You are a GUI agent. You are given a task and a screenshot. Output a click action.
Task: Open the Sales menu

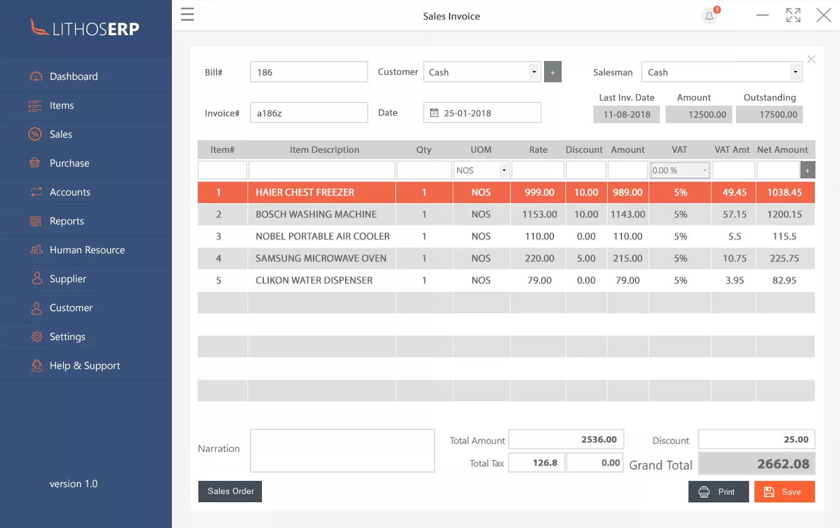pos(86,135)
